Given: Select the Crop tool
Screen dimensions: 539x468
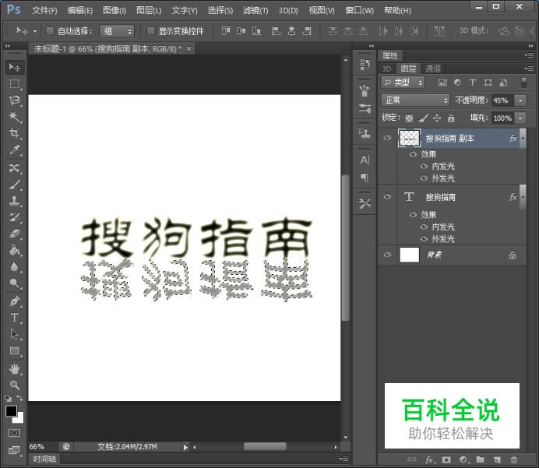Looking at the screenshot, I should coord(14,133).
